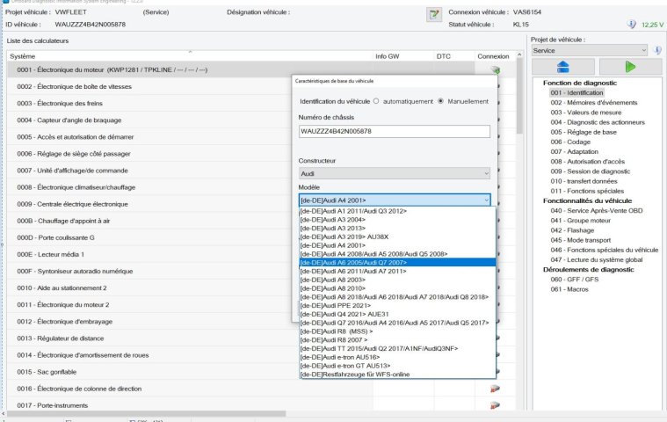
Task: Click connection icon for Électronique du moteur row
Action: 495,69
